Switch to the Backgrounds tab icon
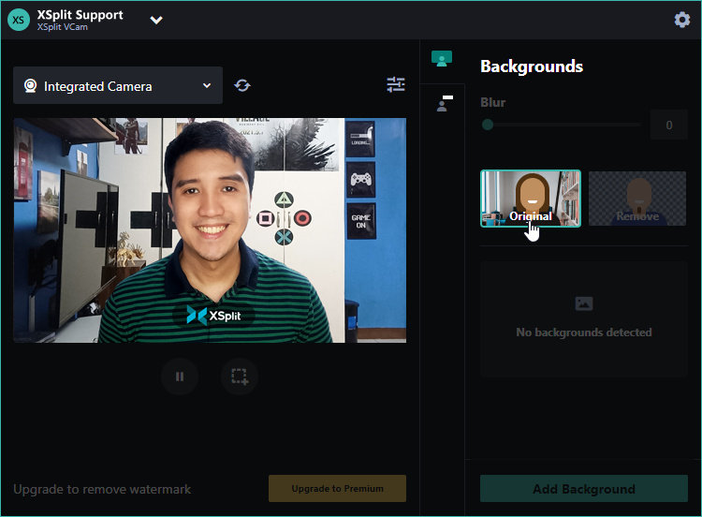 (x=442, y=60)
